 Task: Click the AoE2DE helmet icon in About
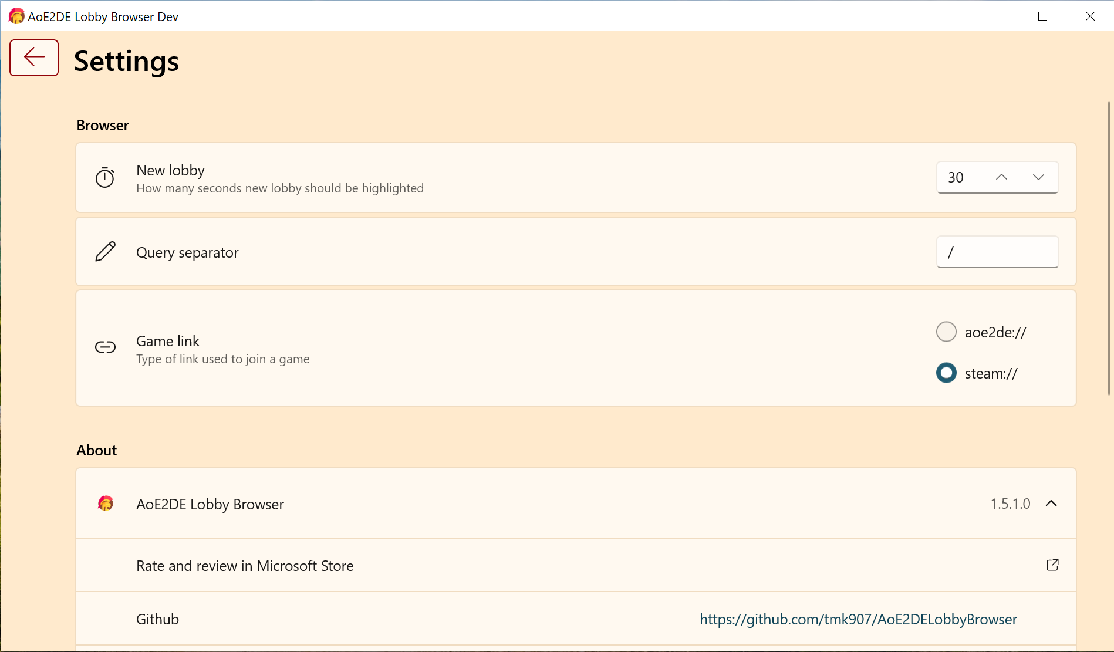tap(106, 504)
